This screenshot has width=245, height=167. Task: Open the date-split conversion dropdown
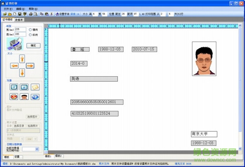(37, 149)
